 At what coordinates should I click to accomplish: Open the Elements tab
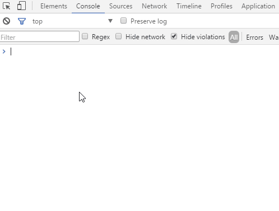click(54, 6)
